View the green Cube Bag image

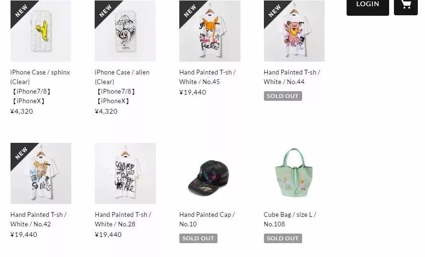(x=294, y=173)
